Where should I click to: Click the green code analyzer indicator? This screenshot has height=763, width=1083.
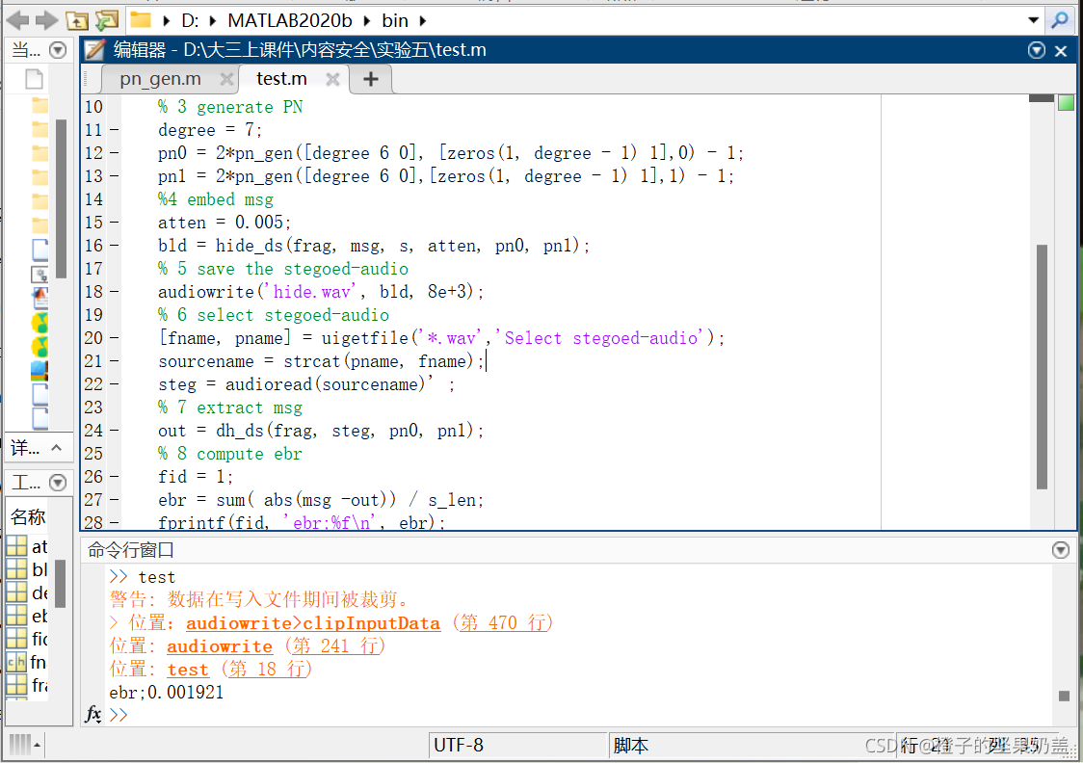point(1066,102)
